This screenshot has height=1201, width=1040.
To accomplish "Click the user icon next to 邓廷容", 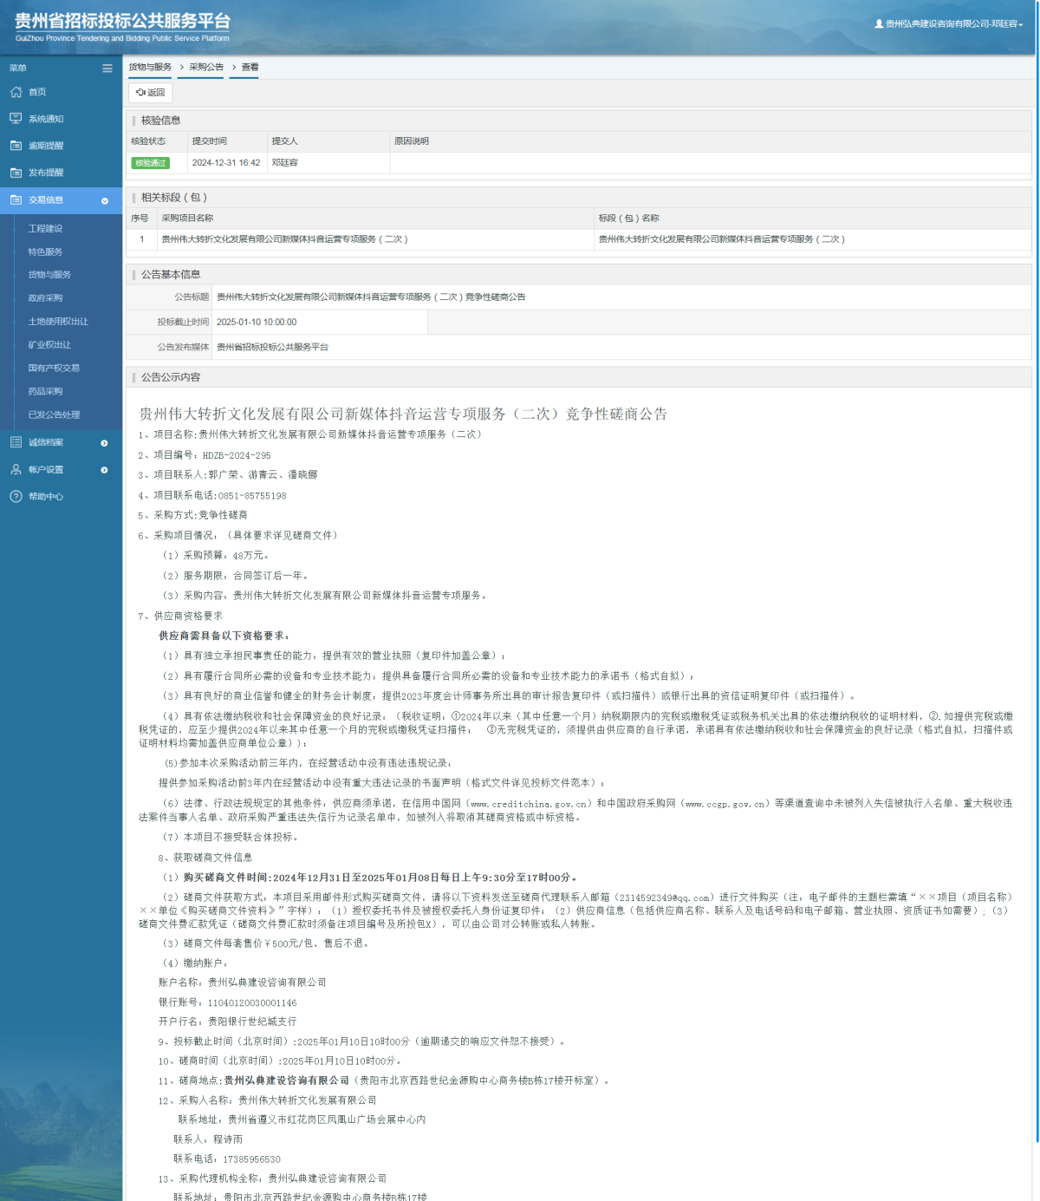I will click(x=879, y=25).
